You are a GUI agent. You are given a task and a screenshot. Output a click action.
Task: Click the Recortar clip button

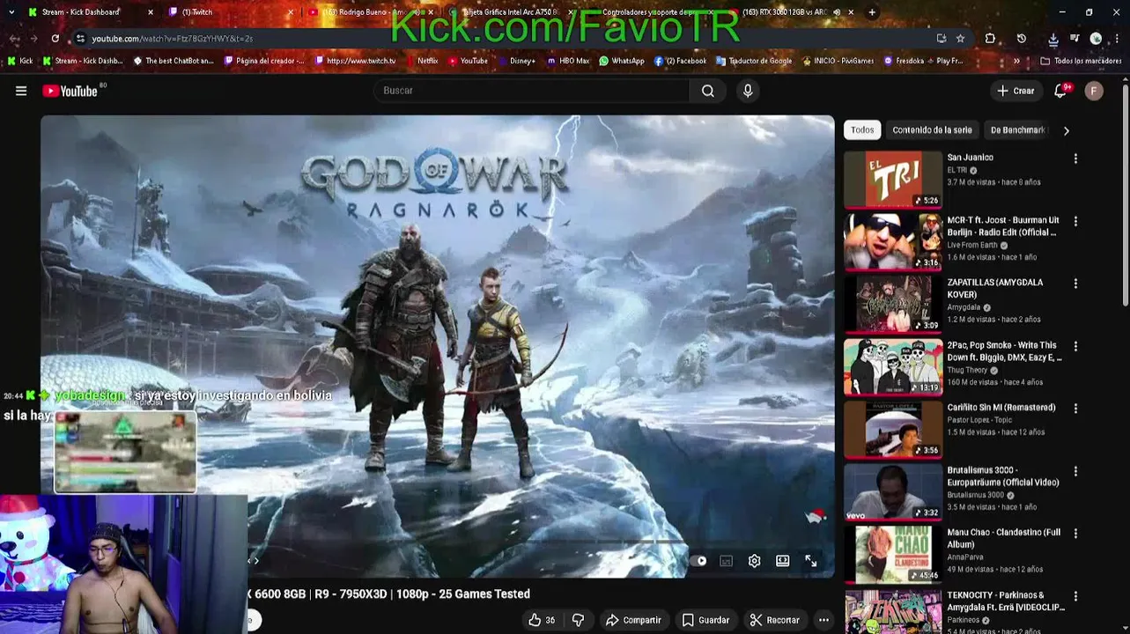coord(774,620)
